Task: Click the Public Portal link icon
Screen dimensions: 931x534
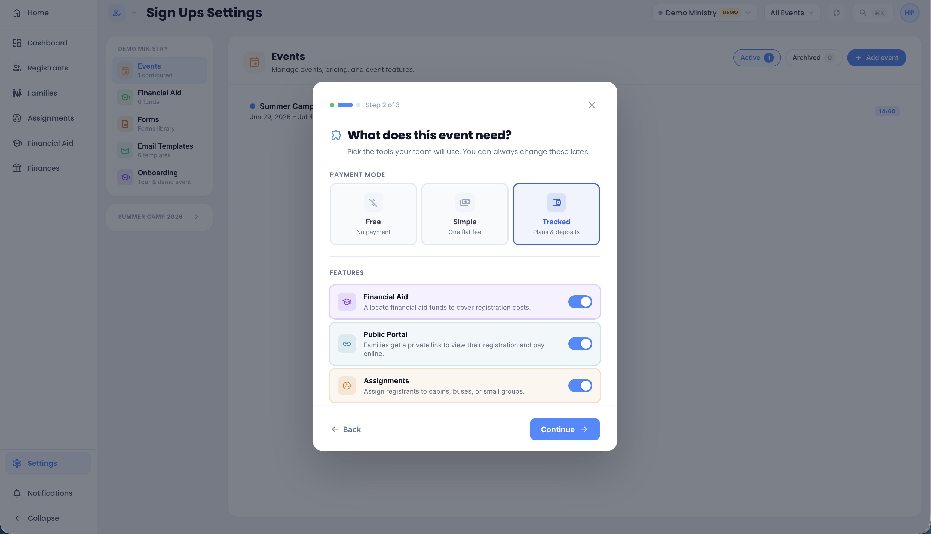Action: (x=347, y=344)
